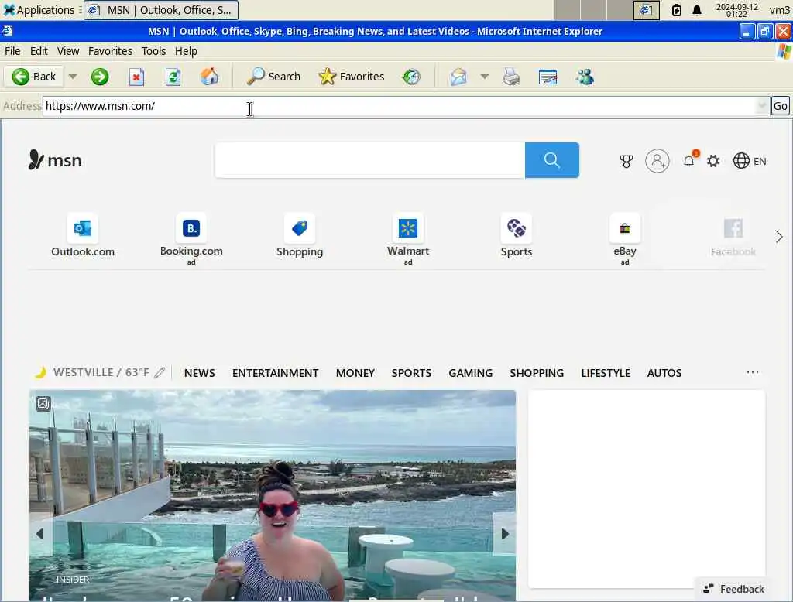
Task: Click the Edit page toolbar icon
Action: click(548, 77)
